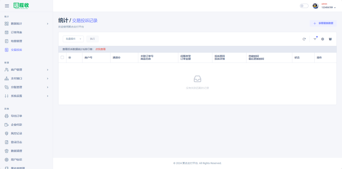Screen dimensions: 342x169
Task: Click the 风控记录 shield icon
Action: click(7, 133)
